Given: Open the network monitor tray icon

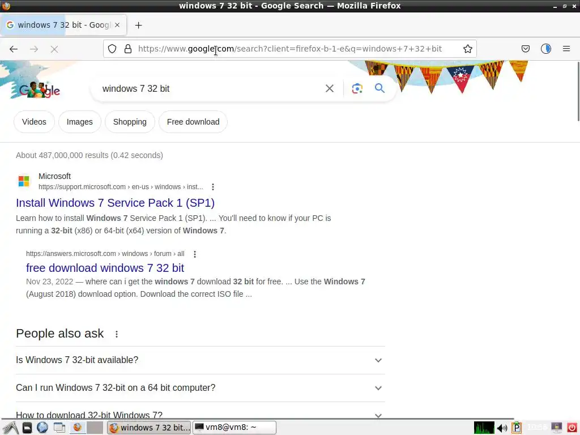Looking at the screenshot, I should [x=556, y=428].
